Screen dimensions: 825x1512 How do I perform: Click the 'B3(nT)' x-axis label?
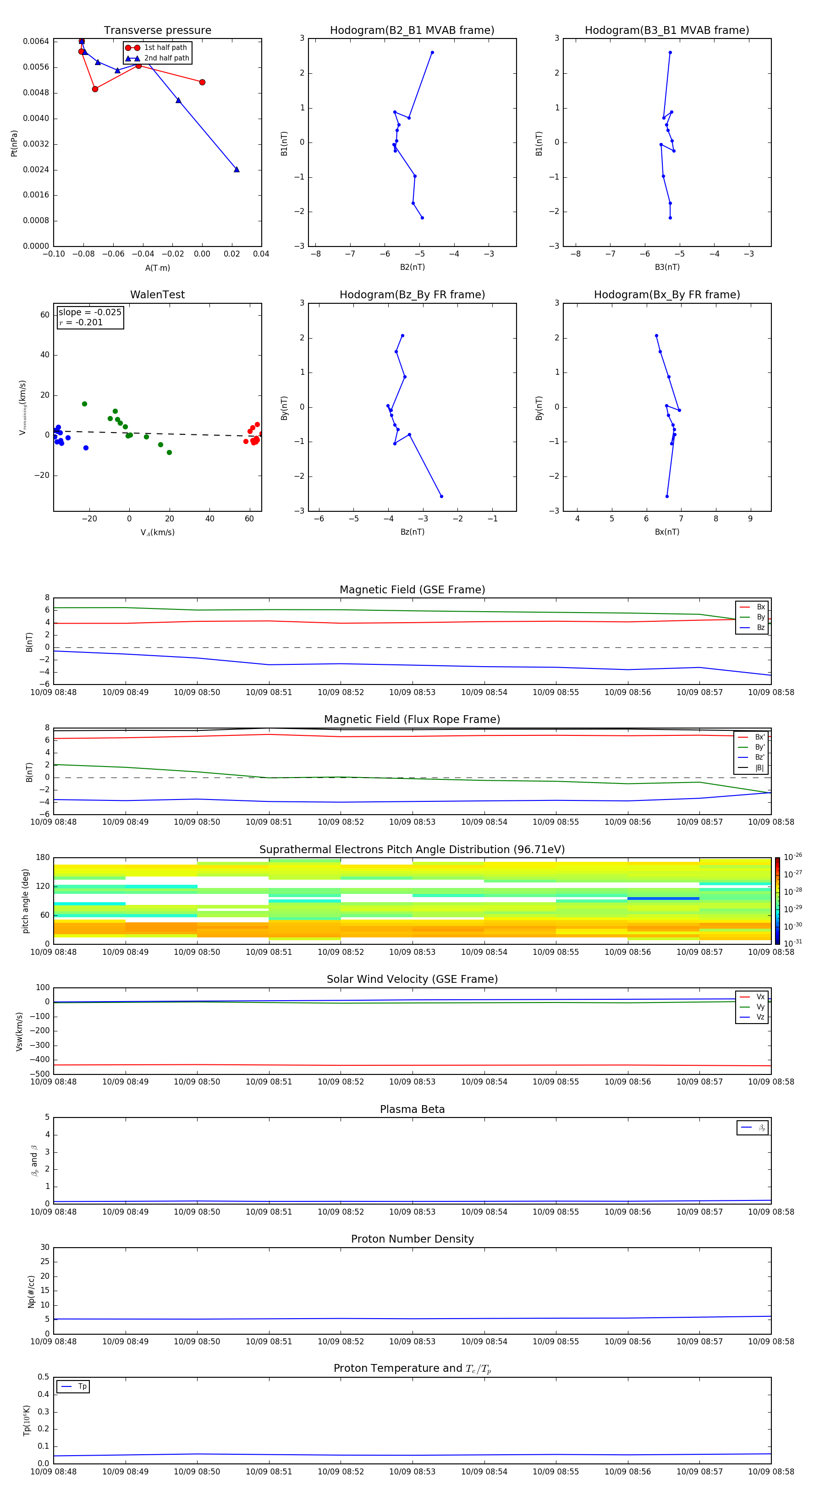pyautogui.click(x=667, y=267)
